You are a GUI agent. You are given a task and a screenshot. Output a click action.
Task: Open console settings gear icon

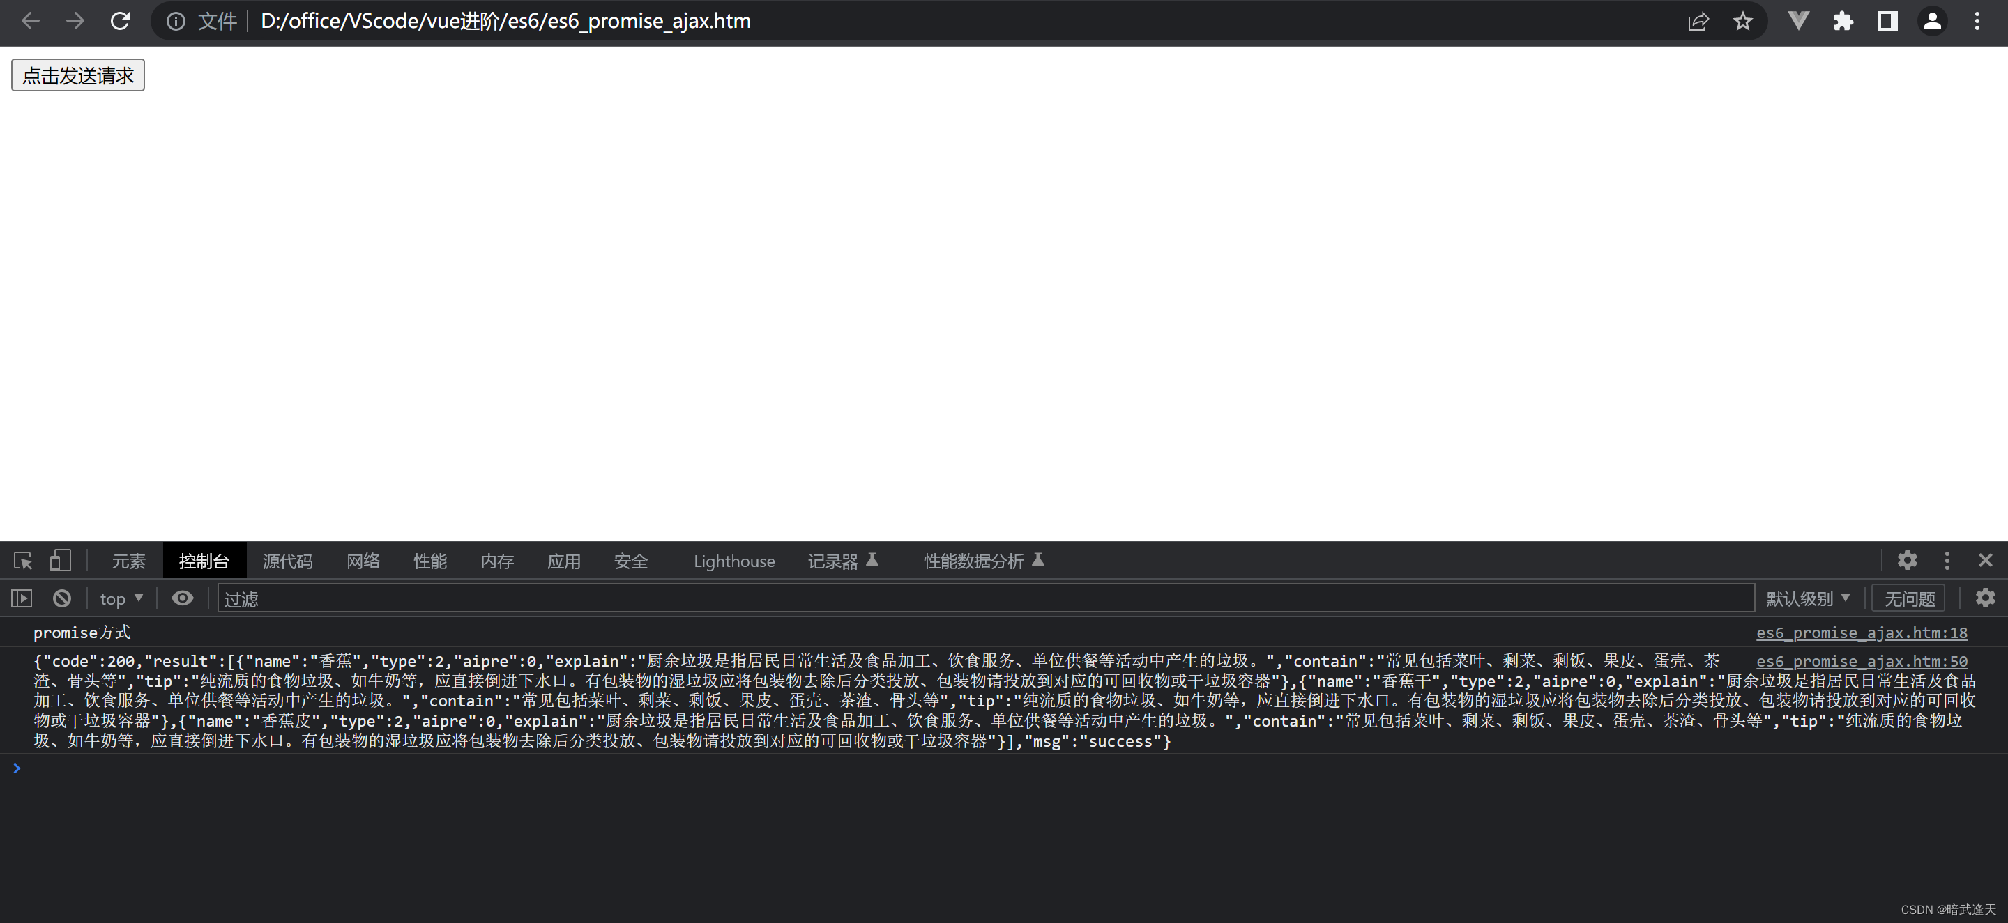click(x=1984, y=598)
